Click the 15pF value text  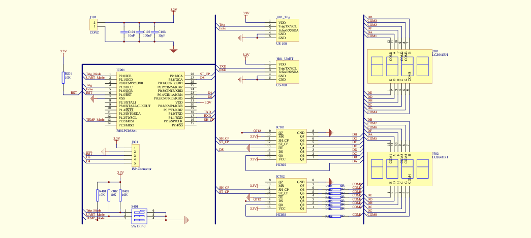pos(162,35)
